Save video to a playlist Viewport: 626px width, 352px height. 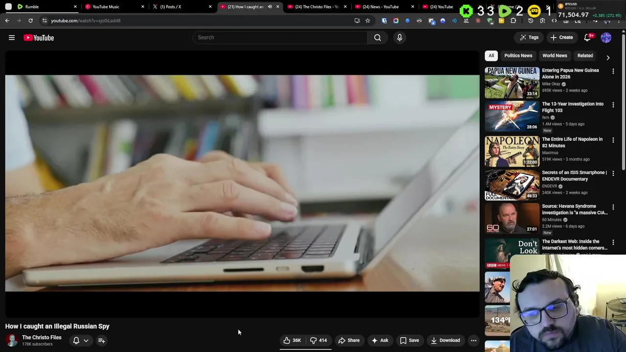click(410, 341)
